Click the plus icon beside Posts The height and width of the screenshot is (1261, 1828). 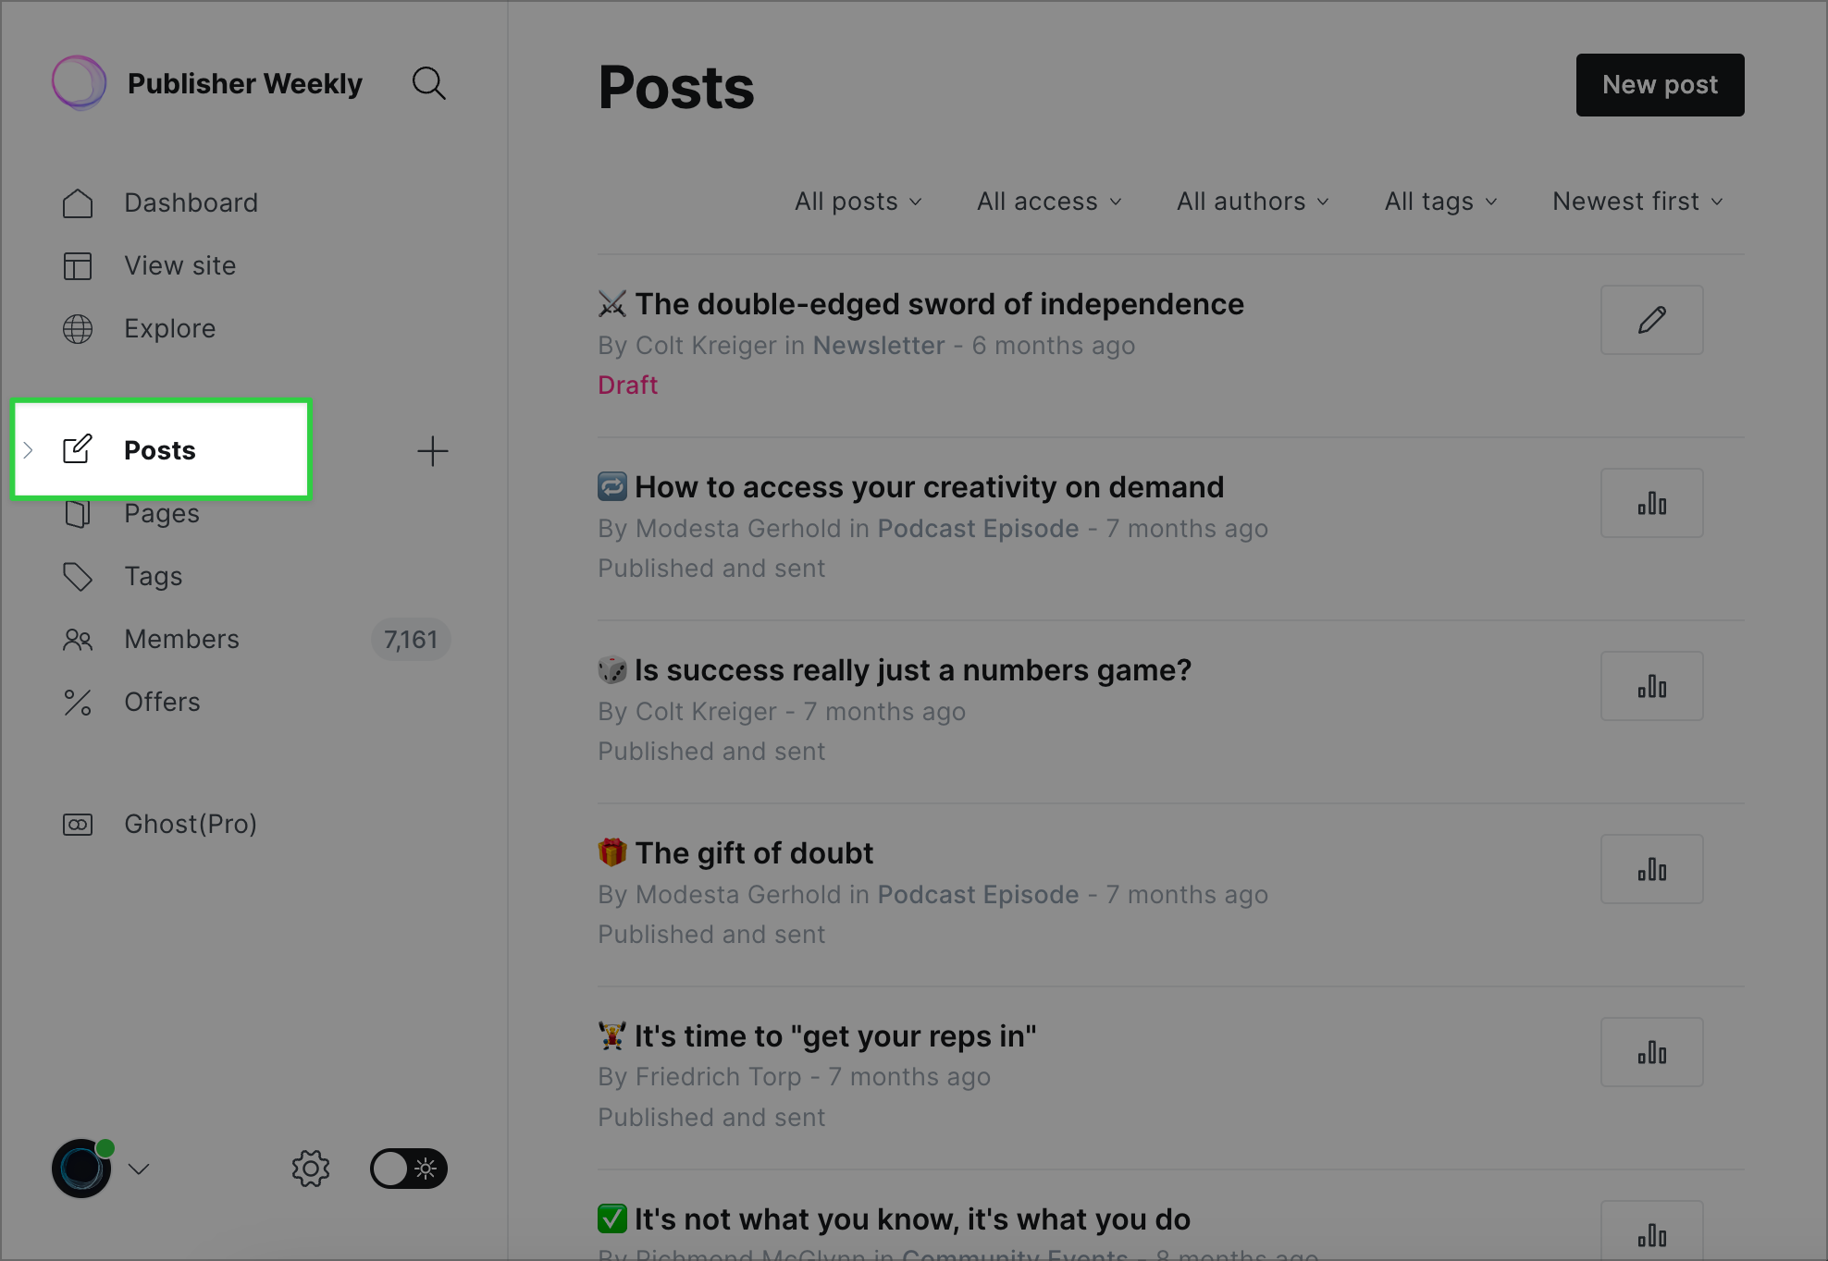point(432,451)
